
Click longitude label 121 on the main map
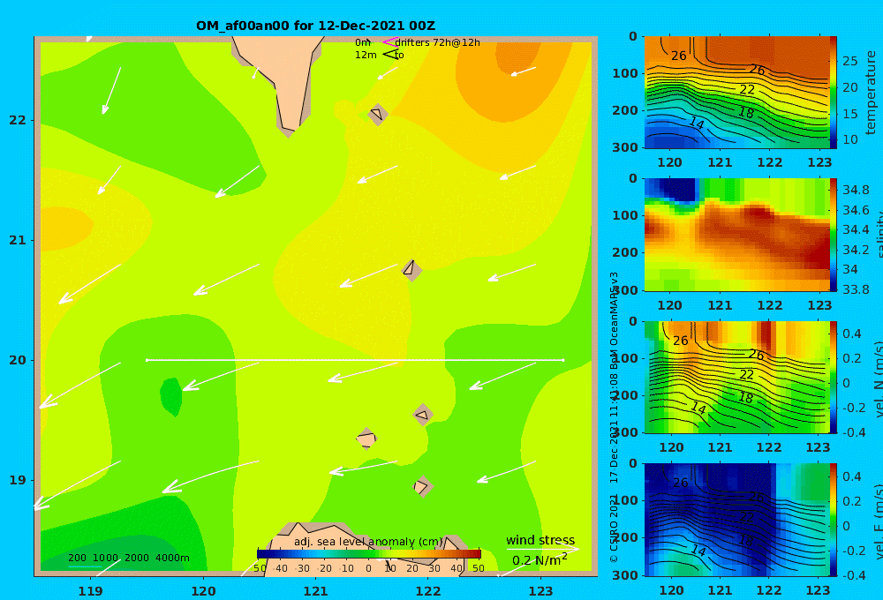tap(315, 591)
